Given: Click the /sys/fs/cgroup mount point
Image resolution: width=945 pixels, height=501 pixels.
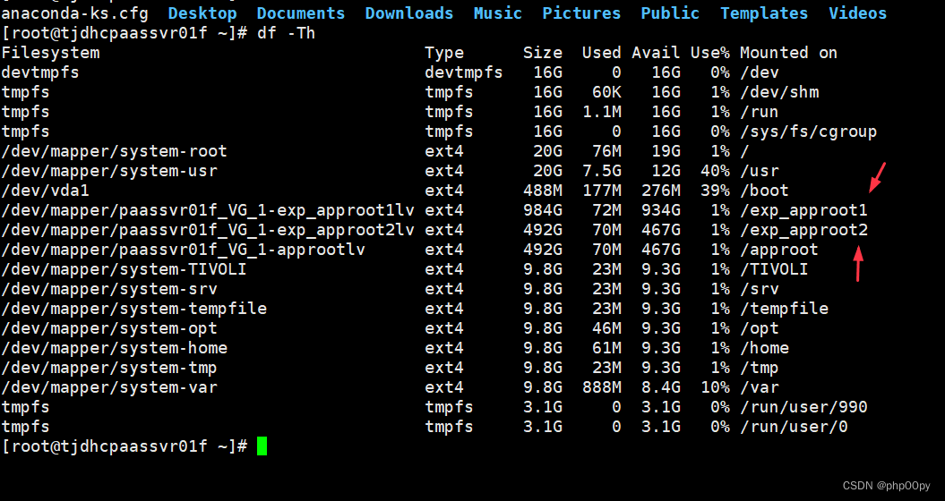Looking at the screenshot, I should coord(808,132).
